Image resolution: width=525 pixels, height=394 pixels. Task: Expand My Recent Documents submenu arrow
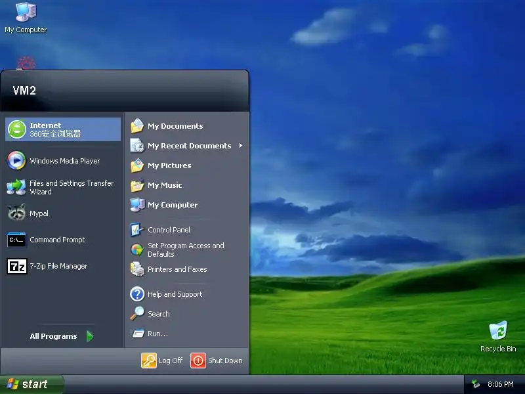click(x=240, y=145)
